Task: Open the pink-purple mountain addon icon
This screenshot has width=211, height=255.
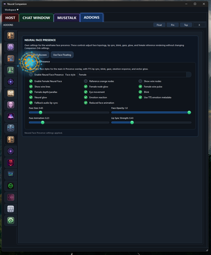Action: (11, 116)
